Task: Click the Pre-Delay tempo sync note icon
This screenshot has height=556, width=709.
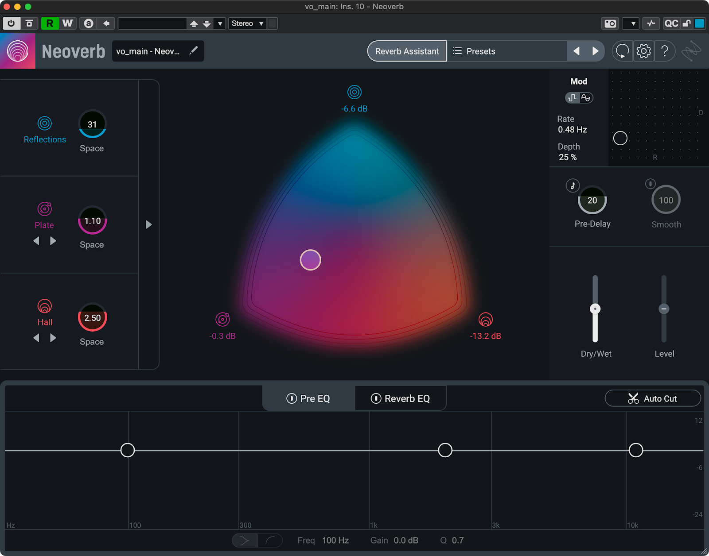Action: pyautogui.click(x=573, y=185)
